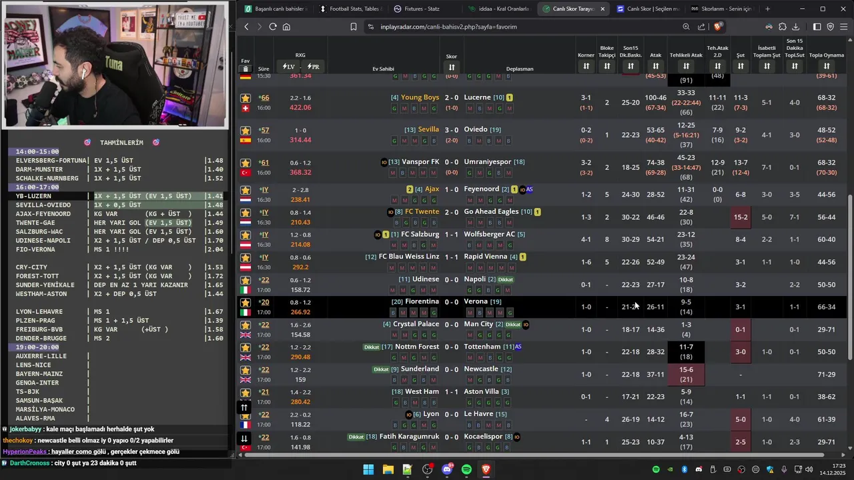The width and height of the screenshot is (854, 480).
Task: Close the active 'Canlı Skor Tarayıcı' tab
Action: click(x=602, y=9)
